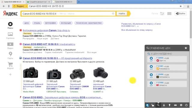Screen dimensions: 192x108
Task: Click Разместить объявление по запросу link
Action: (x=141, y=25)
